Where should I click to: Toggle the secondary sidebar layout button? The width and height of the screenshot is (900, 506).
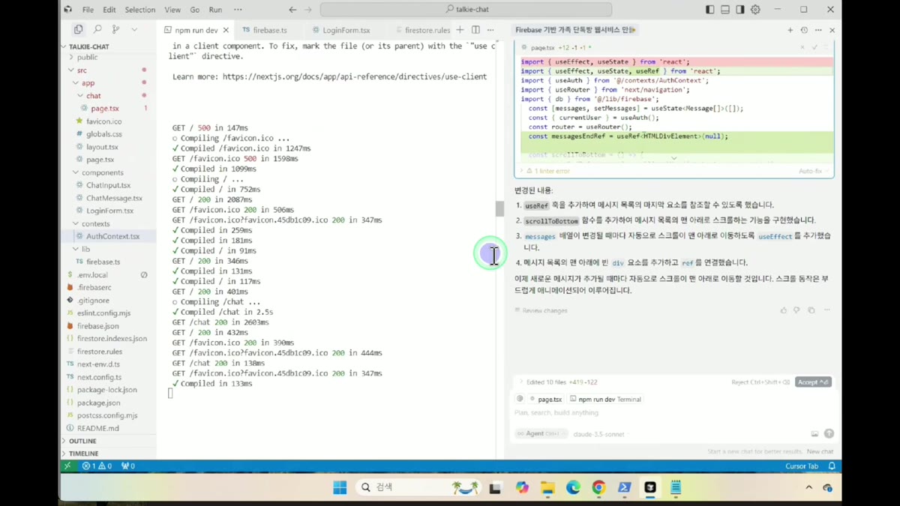(740, 10)
